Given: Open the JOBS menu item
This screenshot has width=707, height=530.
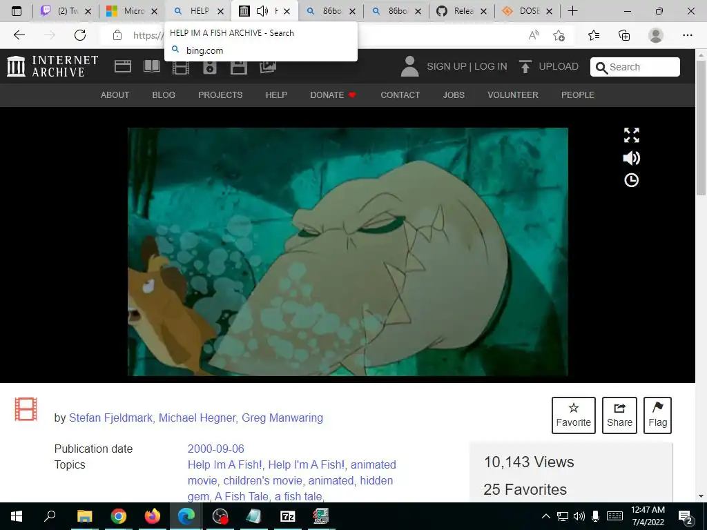Looking at the screenshot, I should (x=454, y=95).
